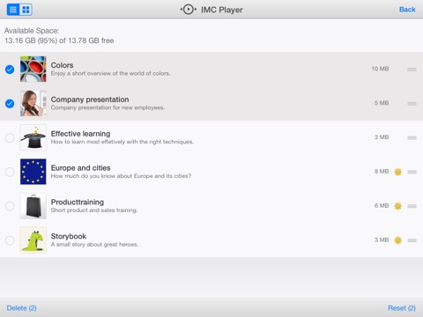
Task: Click the reorder handle for Producttraining
Action: pyautogui.click(x=412, y=206)
